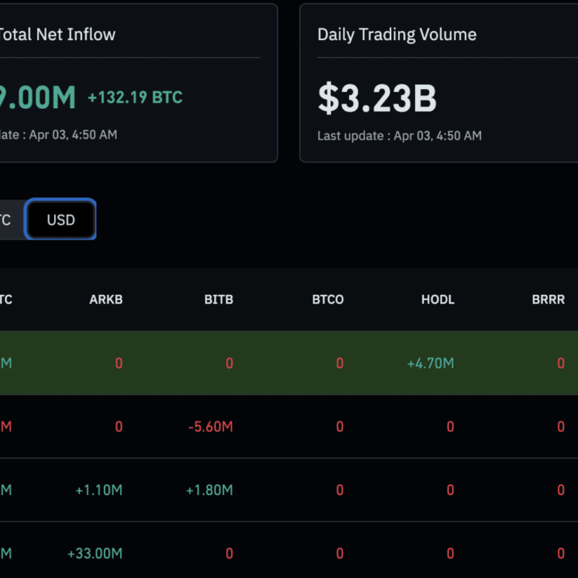Click the +4.70M HODL value
The width and height of the screenshot is (578, 578).
430,363
